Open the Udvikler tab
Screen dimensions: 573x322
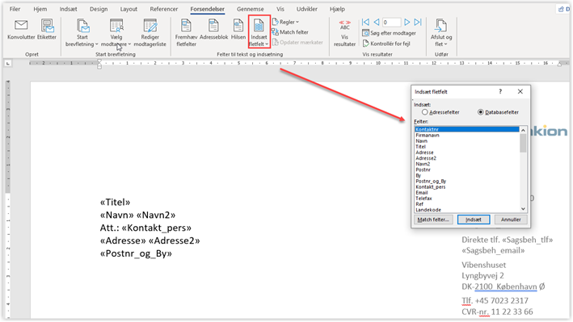pos(306,9)
